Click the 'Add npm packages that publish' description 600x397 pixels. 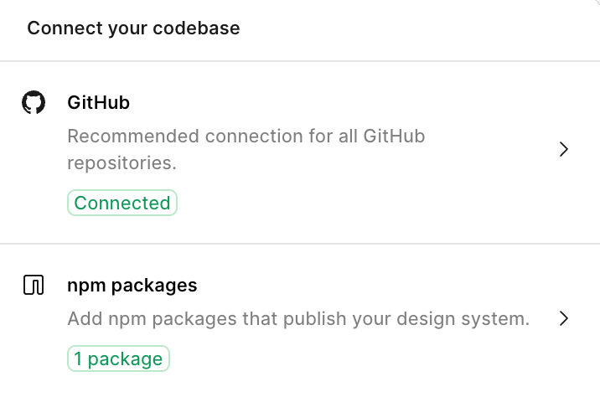coord(207,318)
